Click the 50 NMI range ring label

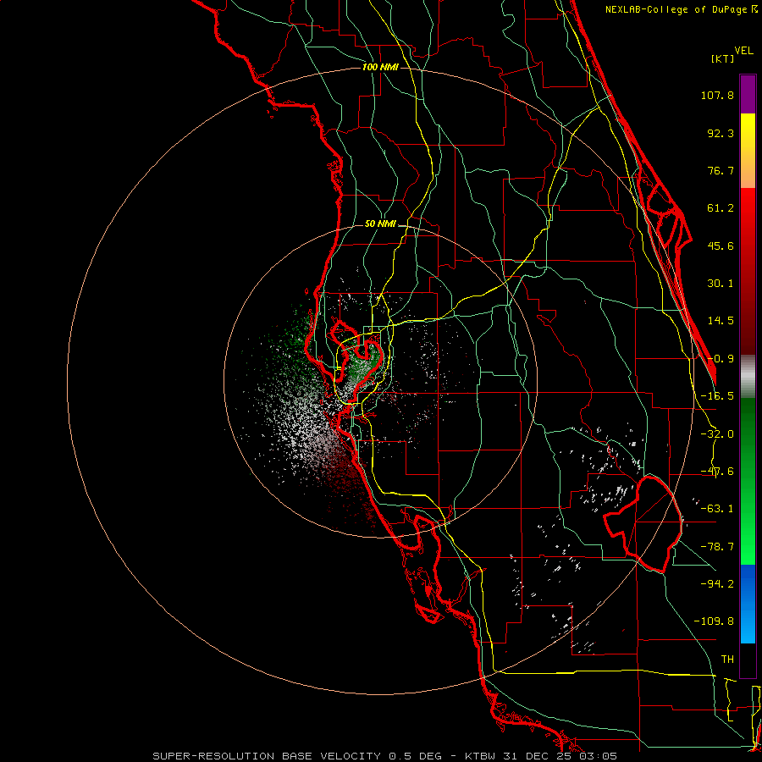point(380,224)
